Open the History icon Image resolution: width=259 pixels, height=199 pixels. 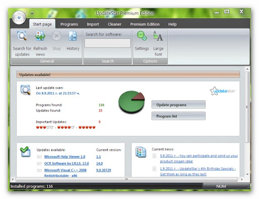tap(73, 36)
